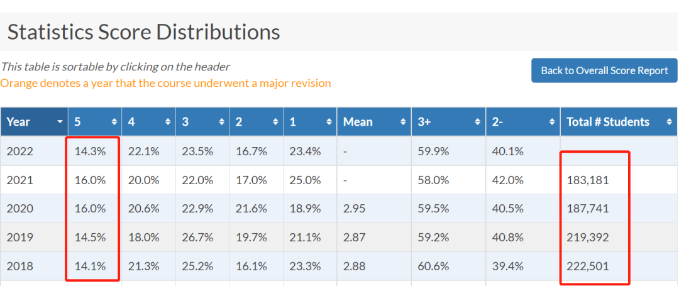Click the Statistics Score Distributions heading
Image resolution: width=679 pixels, height=286 pixels.
click(x=144, y=33)
